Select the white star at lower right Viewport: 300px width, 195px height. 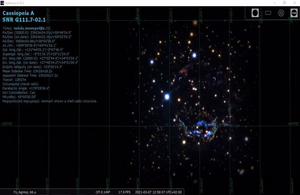click(246, 138)
